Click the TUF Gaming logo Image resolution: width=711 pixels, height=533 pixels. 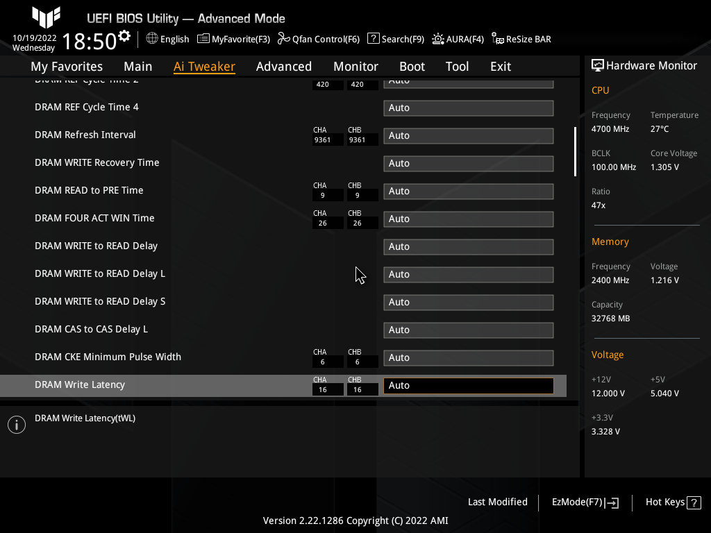pyautogui.click(x=46, y=19)
